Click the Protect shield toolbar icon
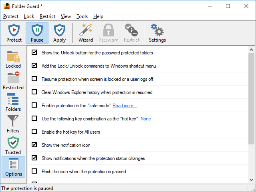 pos(14,33)
